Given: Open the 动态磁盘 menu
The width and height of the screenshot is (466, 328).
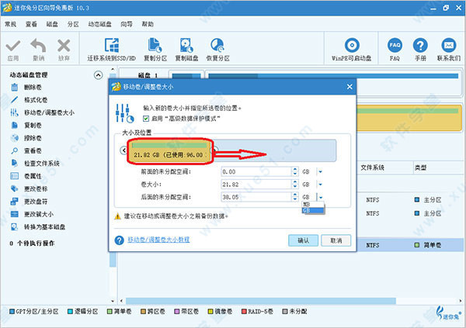Looking at the screenshot, I should 99,24.
